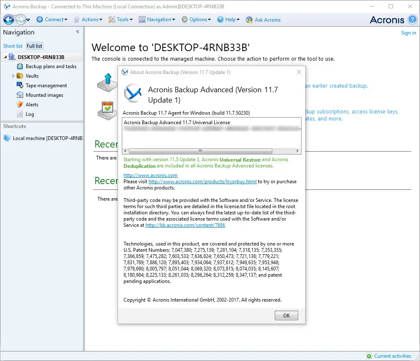Click the Local machine monitor icon
420x361 pixels.
click(x=7, y=138)
